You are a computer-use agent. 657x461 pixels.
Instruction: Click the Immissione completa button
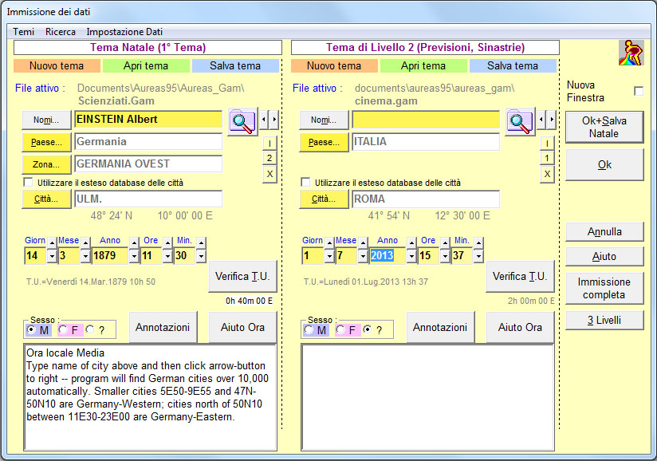click(604, 289)
